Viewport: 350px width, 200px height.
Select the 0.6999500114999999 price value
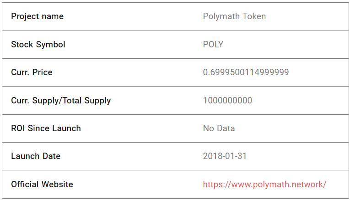pos(246,72)
